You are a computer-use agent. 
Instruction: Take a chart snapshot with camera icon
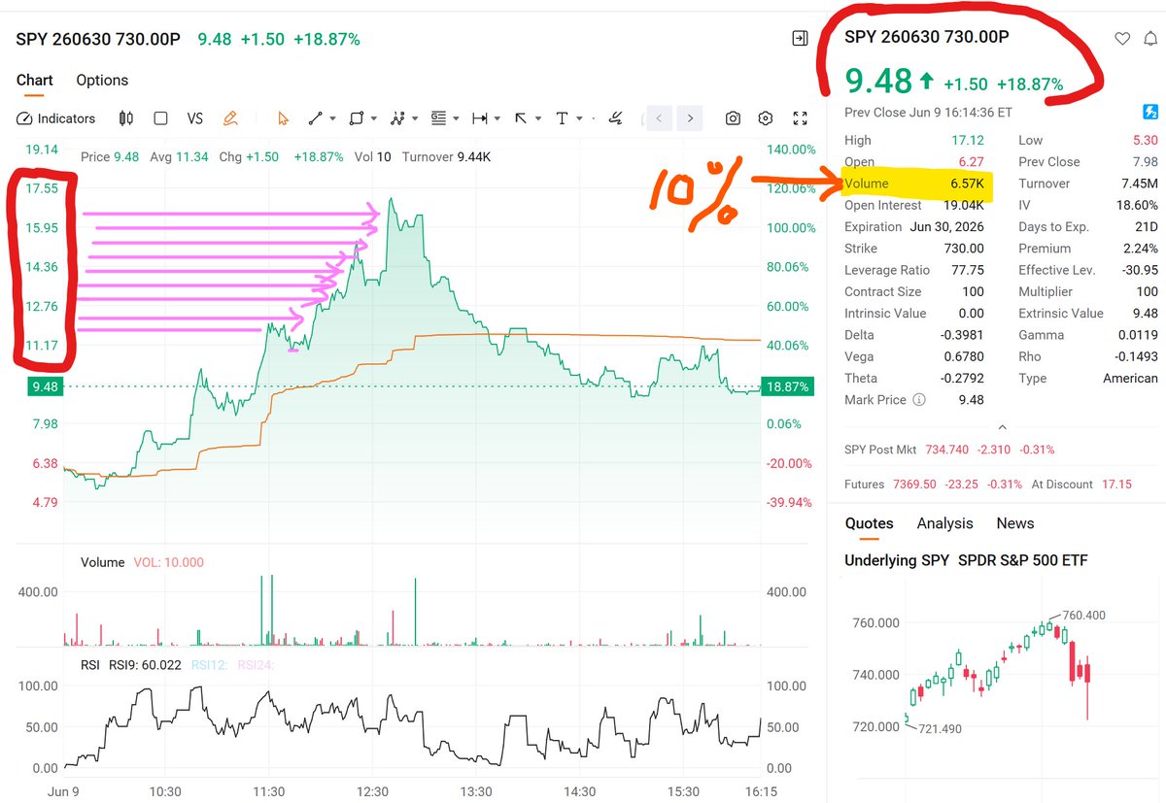tap(733, 118)
